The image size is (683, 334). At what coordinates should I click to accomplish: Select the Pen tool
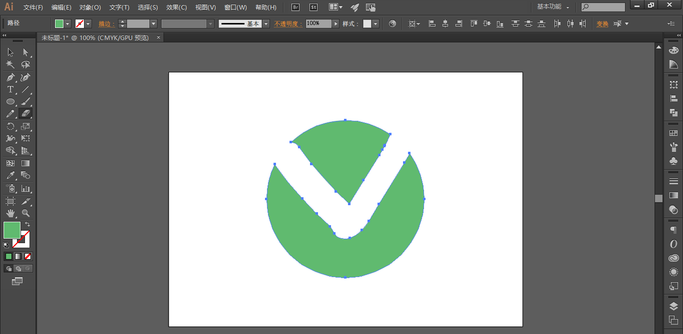pos(10,77)
